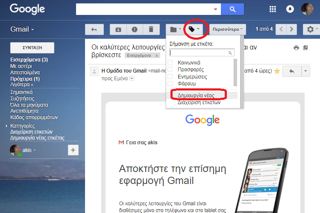
Task: Print the conversation
Action: point(296,48)
